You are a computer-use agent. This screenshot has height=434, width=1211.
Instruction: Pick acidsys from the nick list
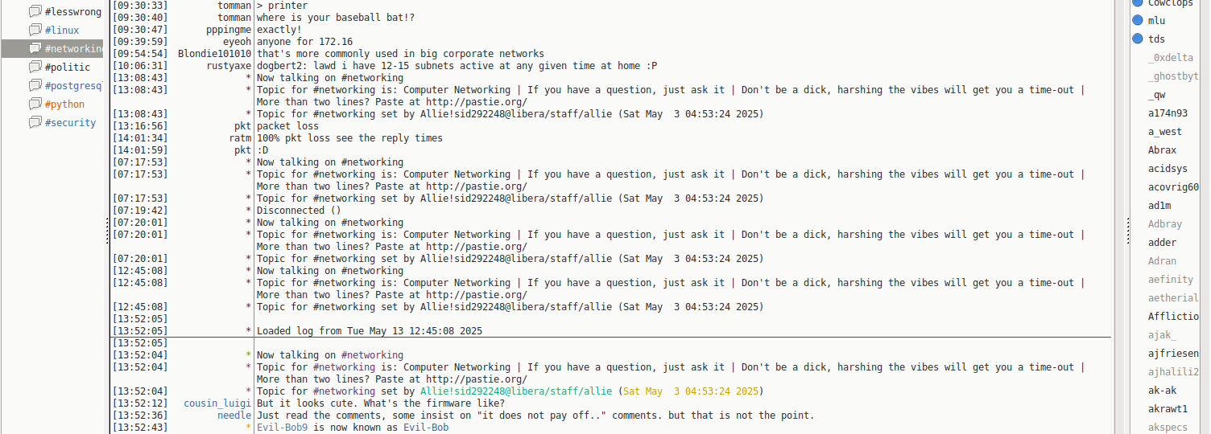1168,169
